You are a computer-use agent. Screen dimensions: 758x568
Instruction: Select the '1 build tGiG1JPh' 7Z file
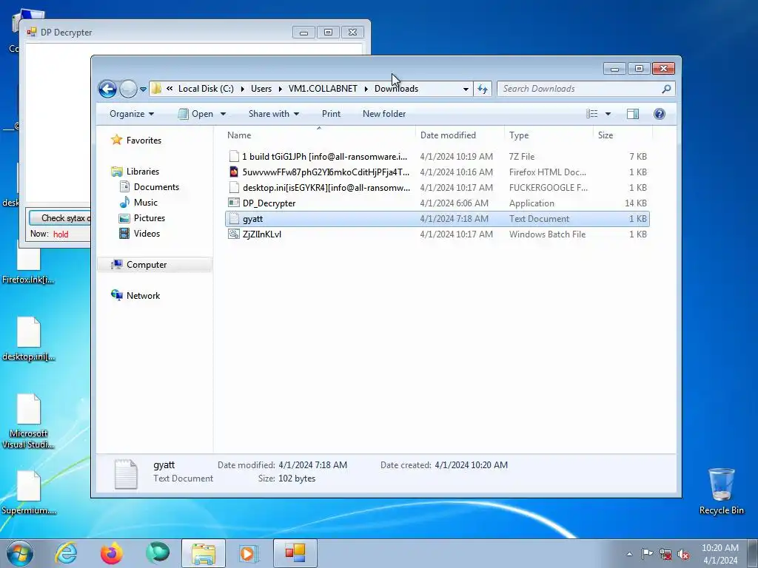click(437, 157)
